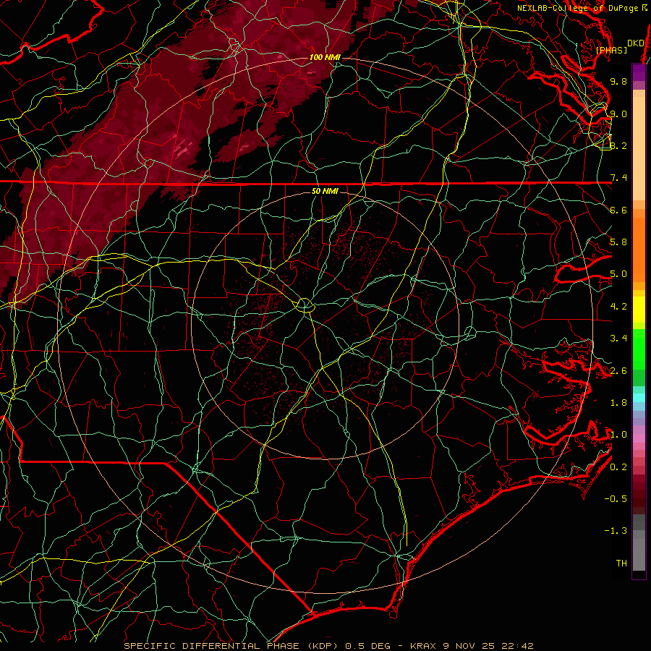The width and height of the screenshot is (651, 651).
Task: Click the 6.6 scale value
Action: [x=618, y=210]
